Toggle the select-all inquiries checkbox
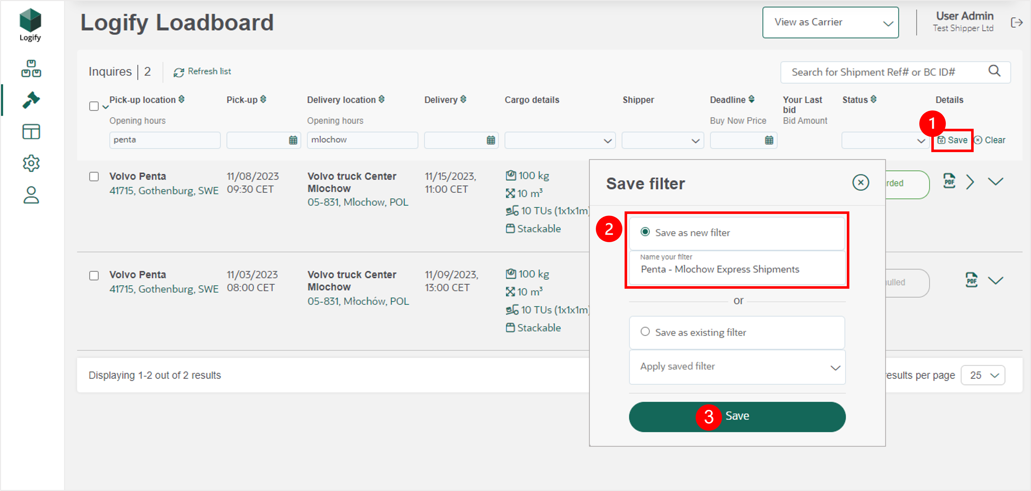Image resolution: width=1031 pixels, height=491 pixels. click(x=94, y=106)
